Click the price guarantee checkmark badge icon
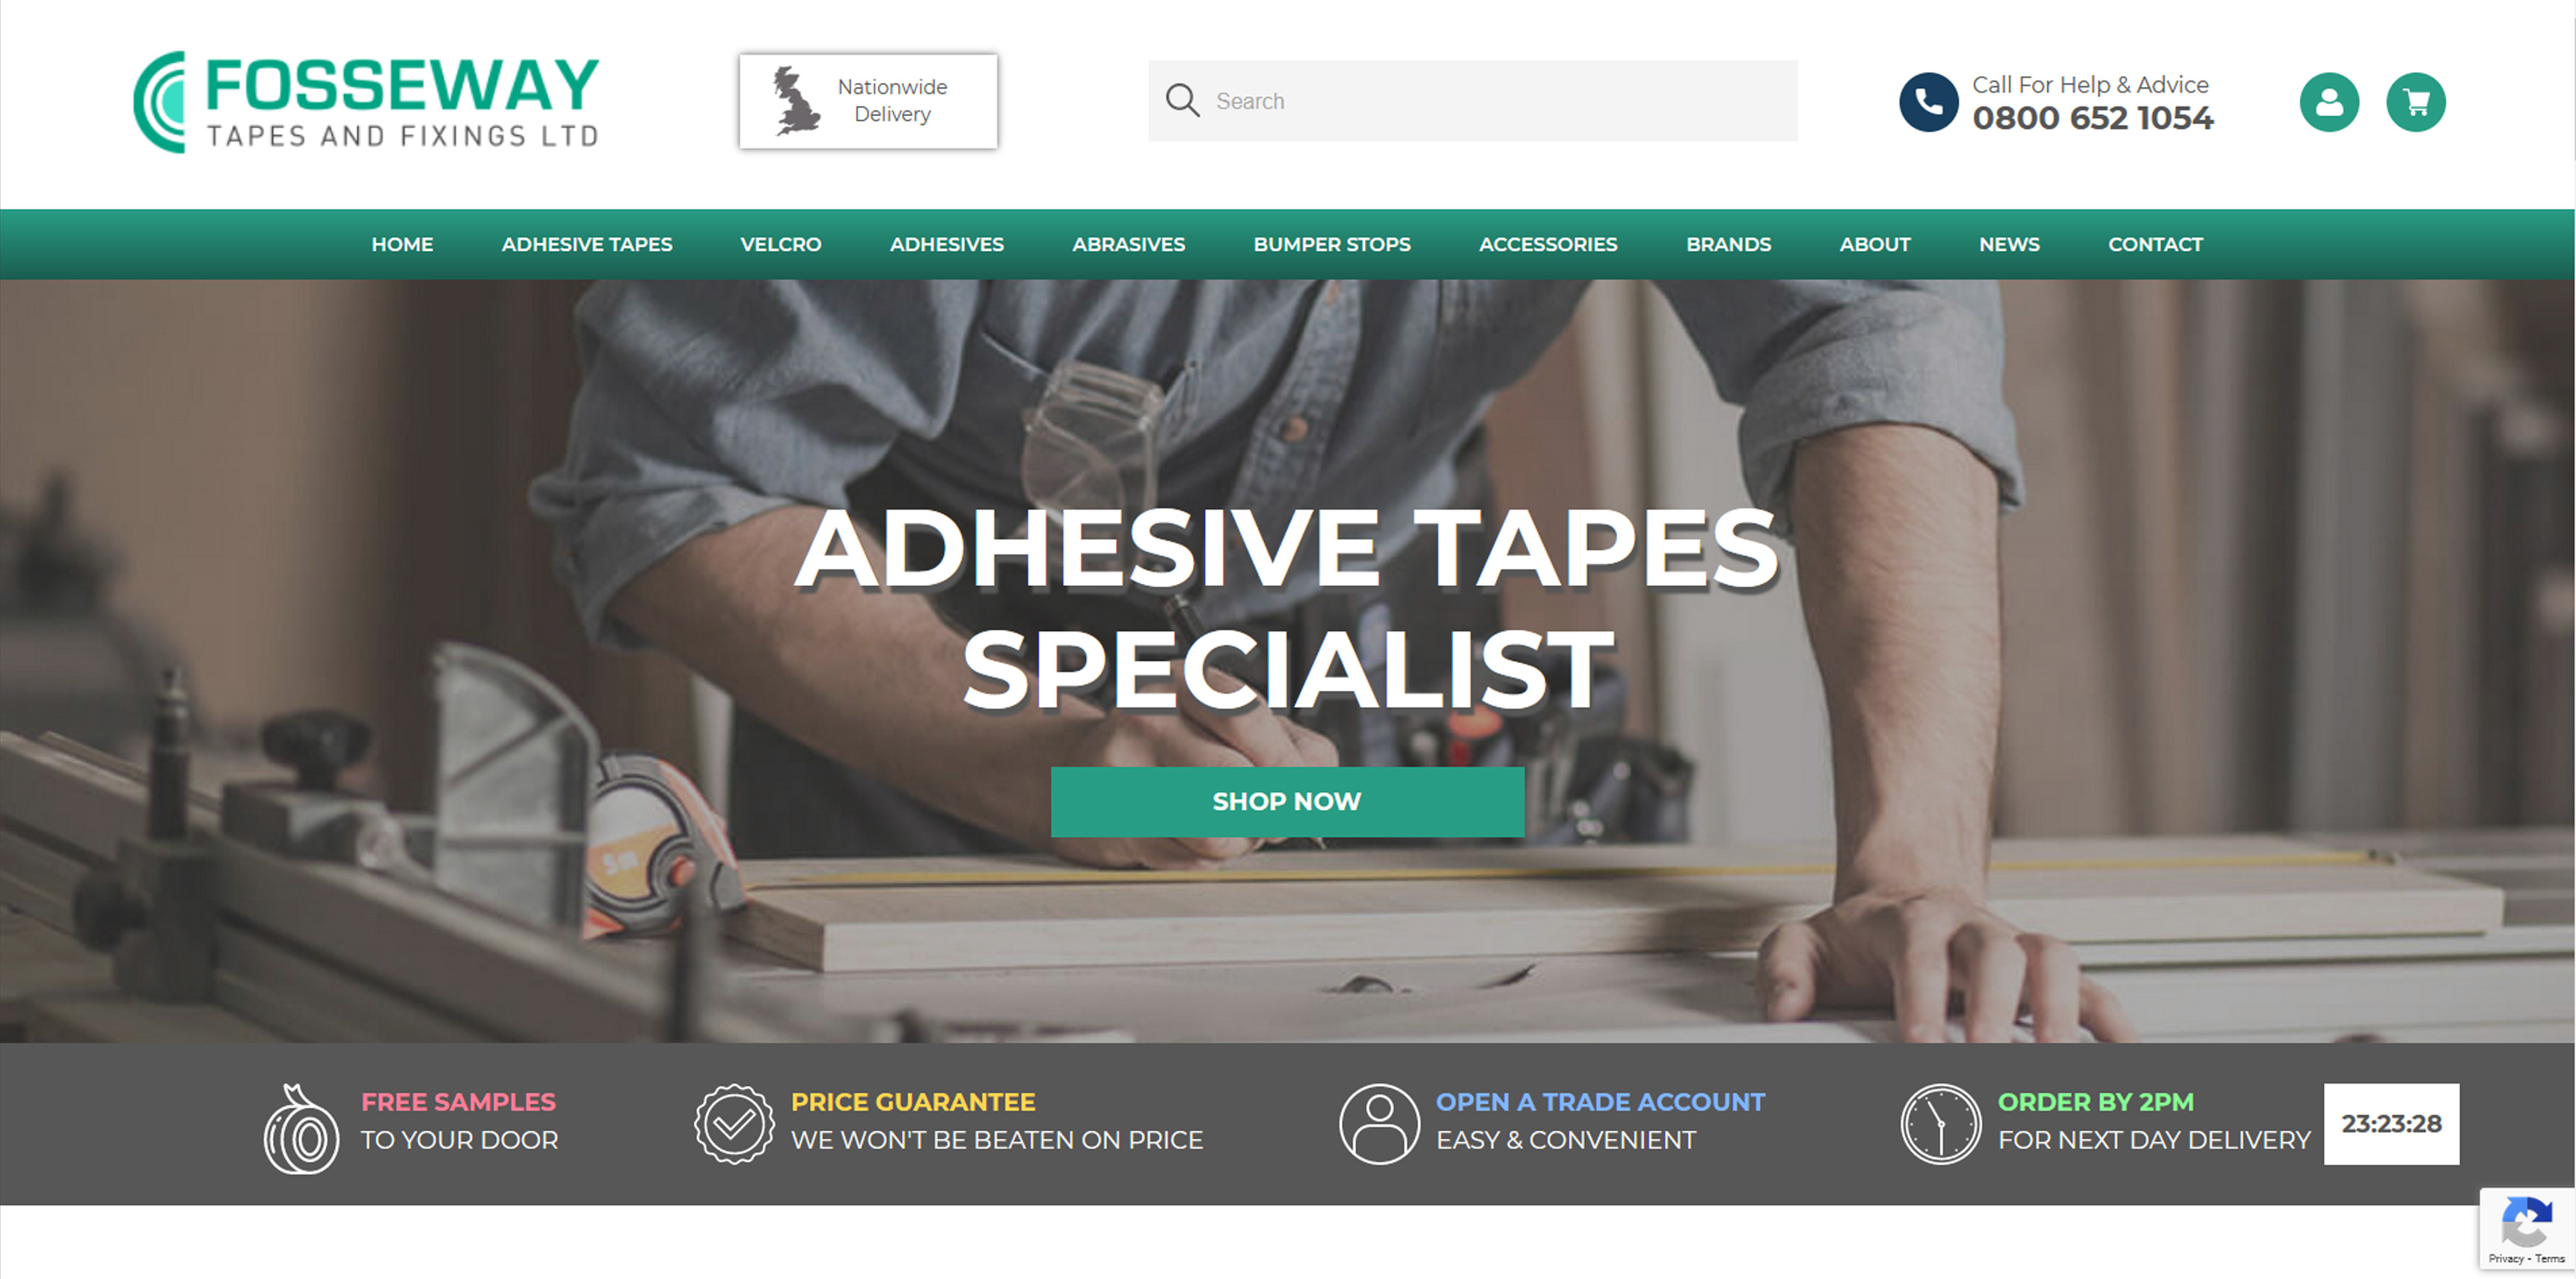2576x1279 pixels. 734,1124
